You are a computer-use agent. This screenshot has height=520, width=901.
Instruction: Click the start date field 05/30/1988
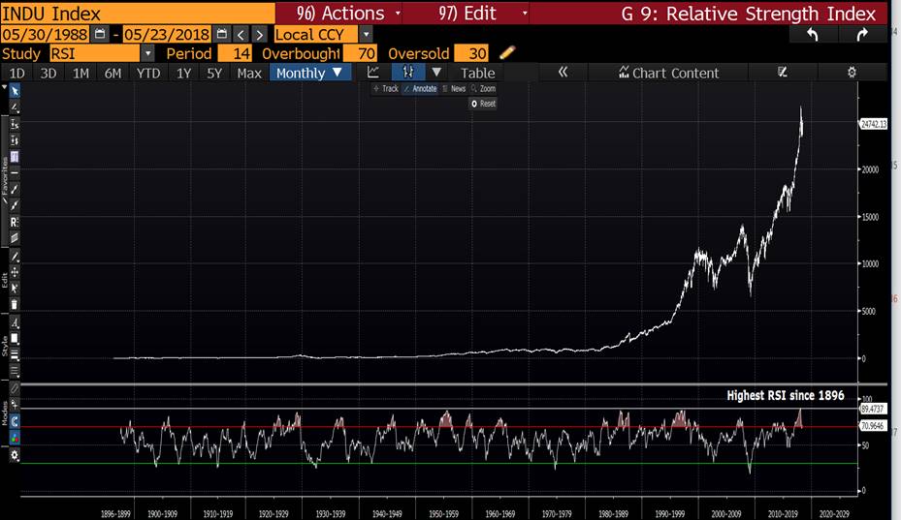click(45, 35)
